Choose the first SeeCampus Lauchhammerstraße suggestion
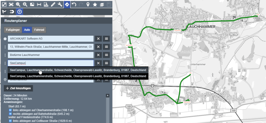The image size is (266, 123). [78, 70]
